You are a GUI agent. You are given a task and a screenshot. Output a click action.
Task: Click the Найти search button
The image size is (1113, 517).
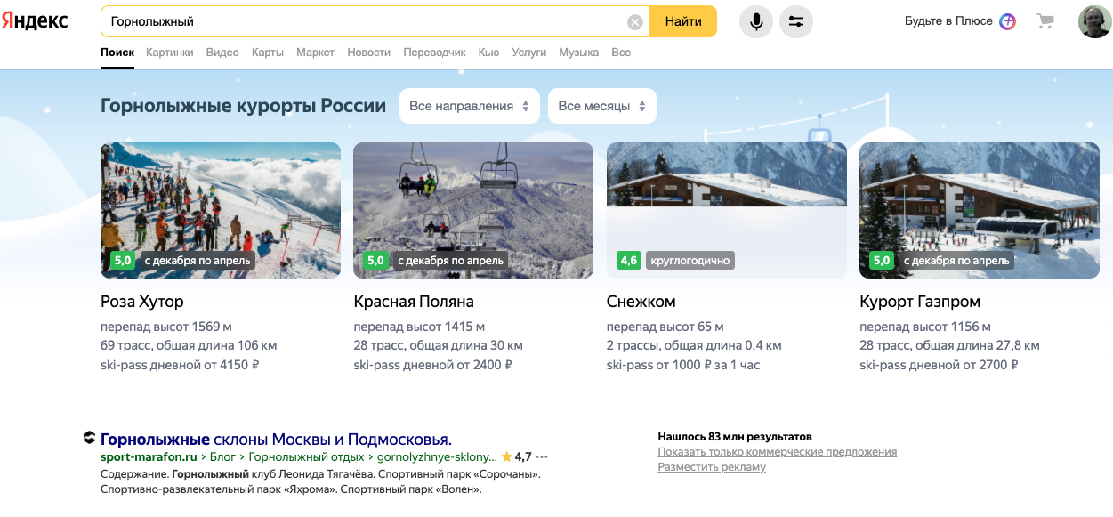tap(683, 21)
